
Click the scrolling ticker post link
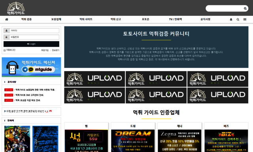27,111
